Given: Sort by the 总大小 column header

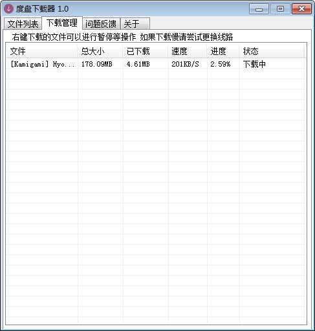Looking at the screenshot, I should 100,51.
